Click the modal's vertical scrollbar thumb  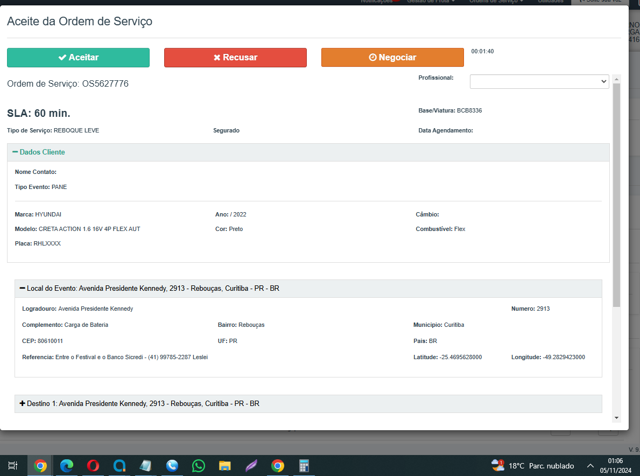tap(616, 194)
